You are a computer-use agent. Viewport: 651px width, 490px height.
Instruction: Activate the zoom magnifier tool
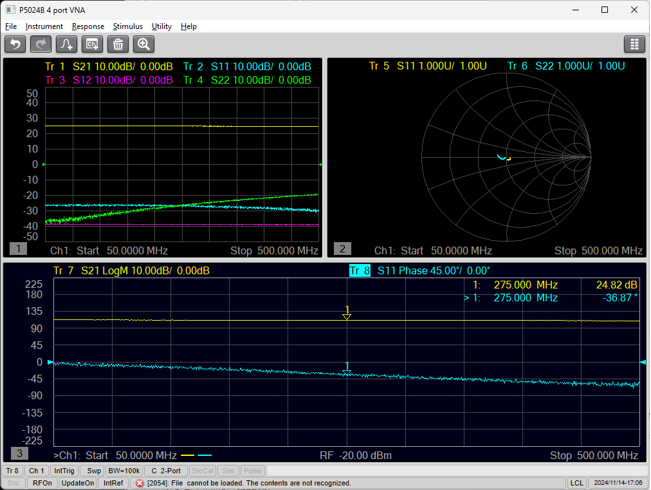click(x=143, y=44)
